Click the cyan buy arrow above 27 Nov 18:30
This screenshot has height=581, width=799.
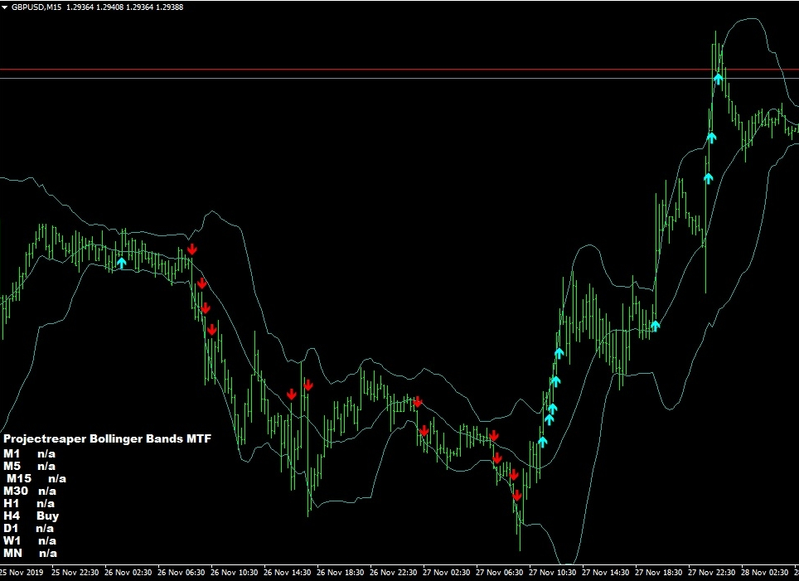[x=655, y=326]
